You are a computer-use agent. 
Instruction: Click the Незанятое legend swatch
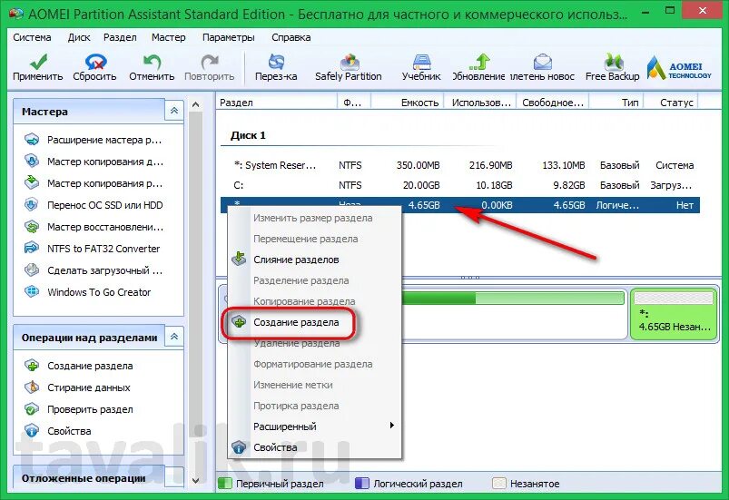tap(498, 484)
